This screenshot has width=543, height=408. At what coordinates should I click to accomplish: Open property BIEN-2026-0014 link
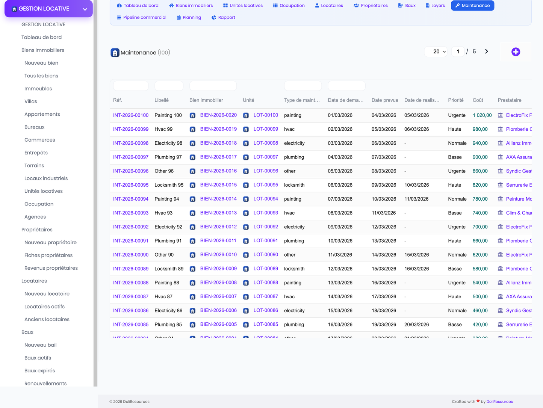click(x=218, y=199)
